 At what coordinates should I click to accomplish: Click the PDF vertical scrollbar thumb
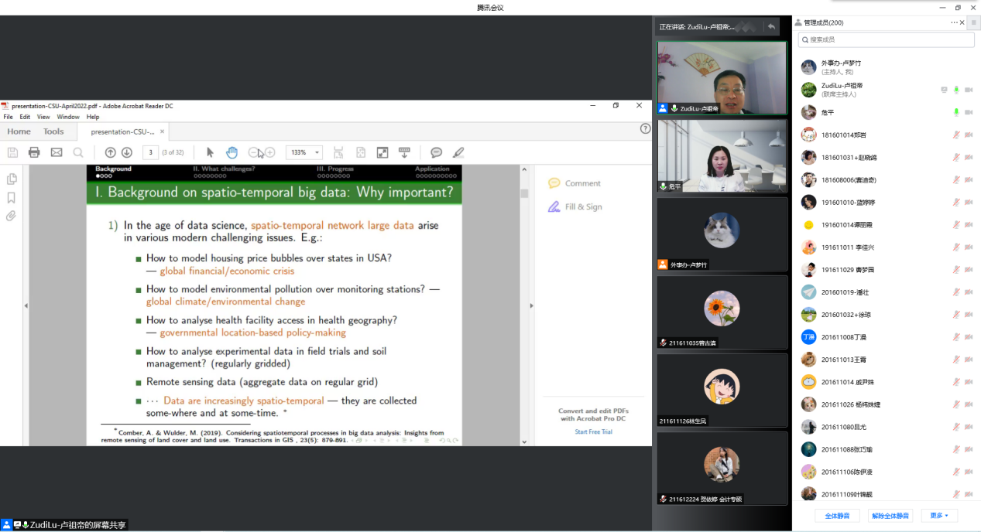[x=524, y=193]
